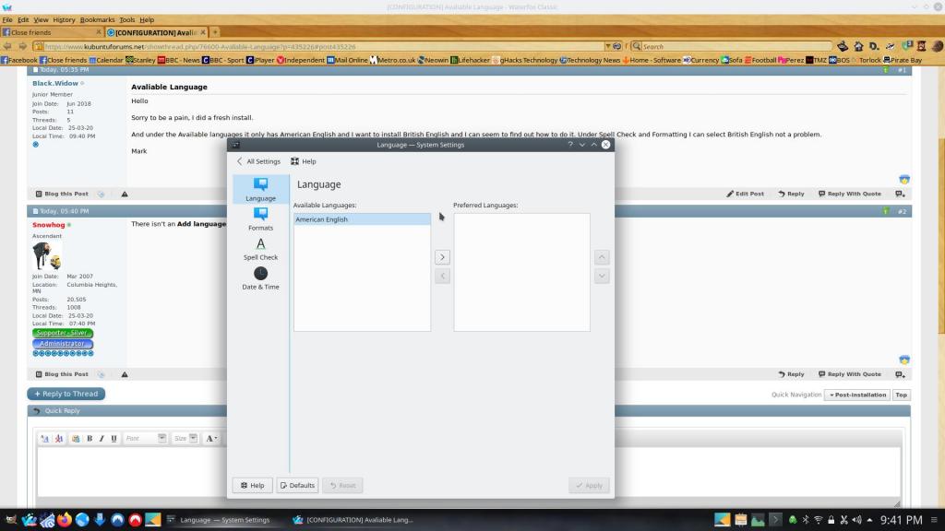Go back to All Settings
The width and height of the screenshot is (945, 531).
(258, 161)
